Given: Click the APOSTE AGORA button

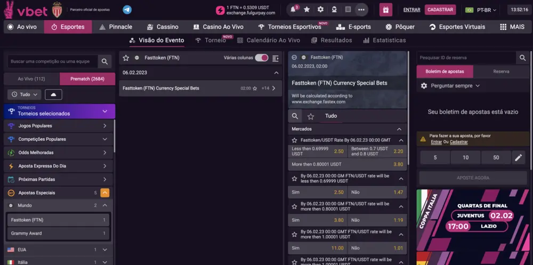Looking at the screenshot, I should point(473,178).
